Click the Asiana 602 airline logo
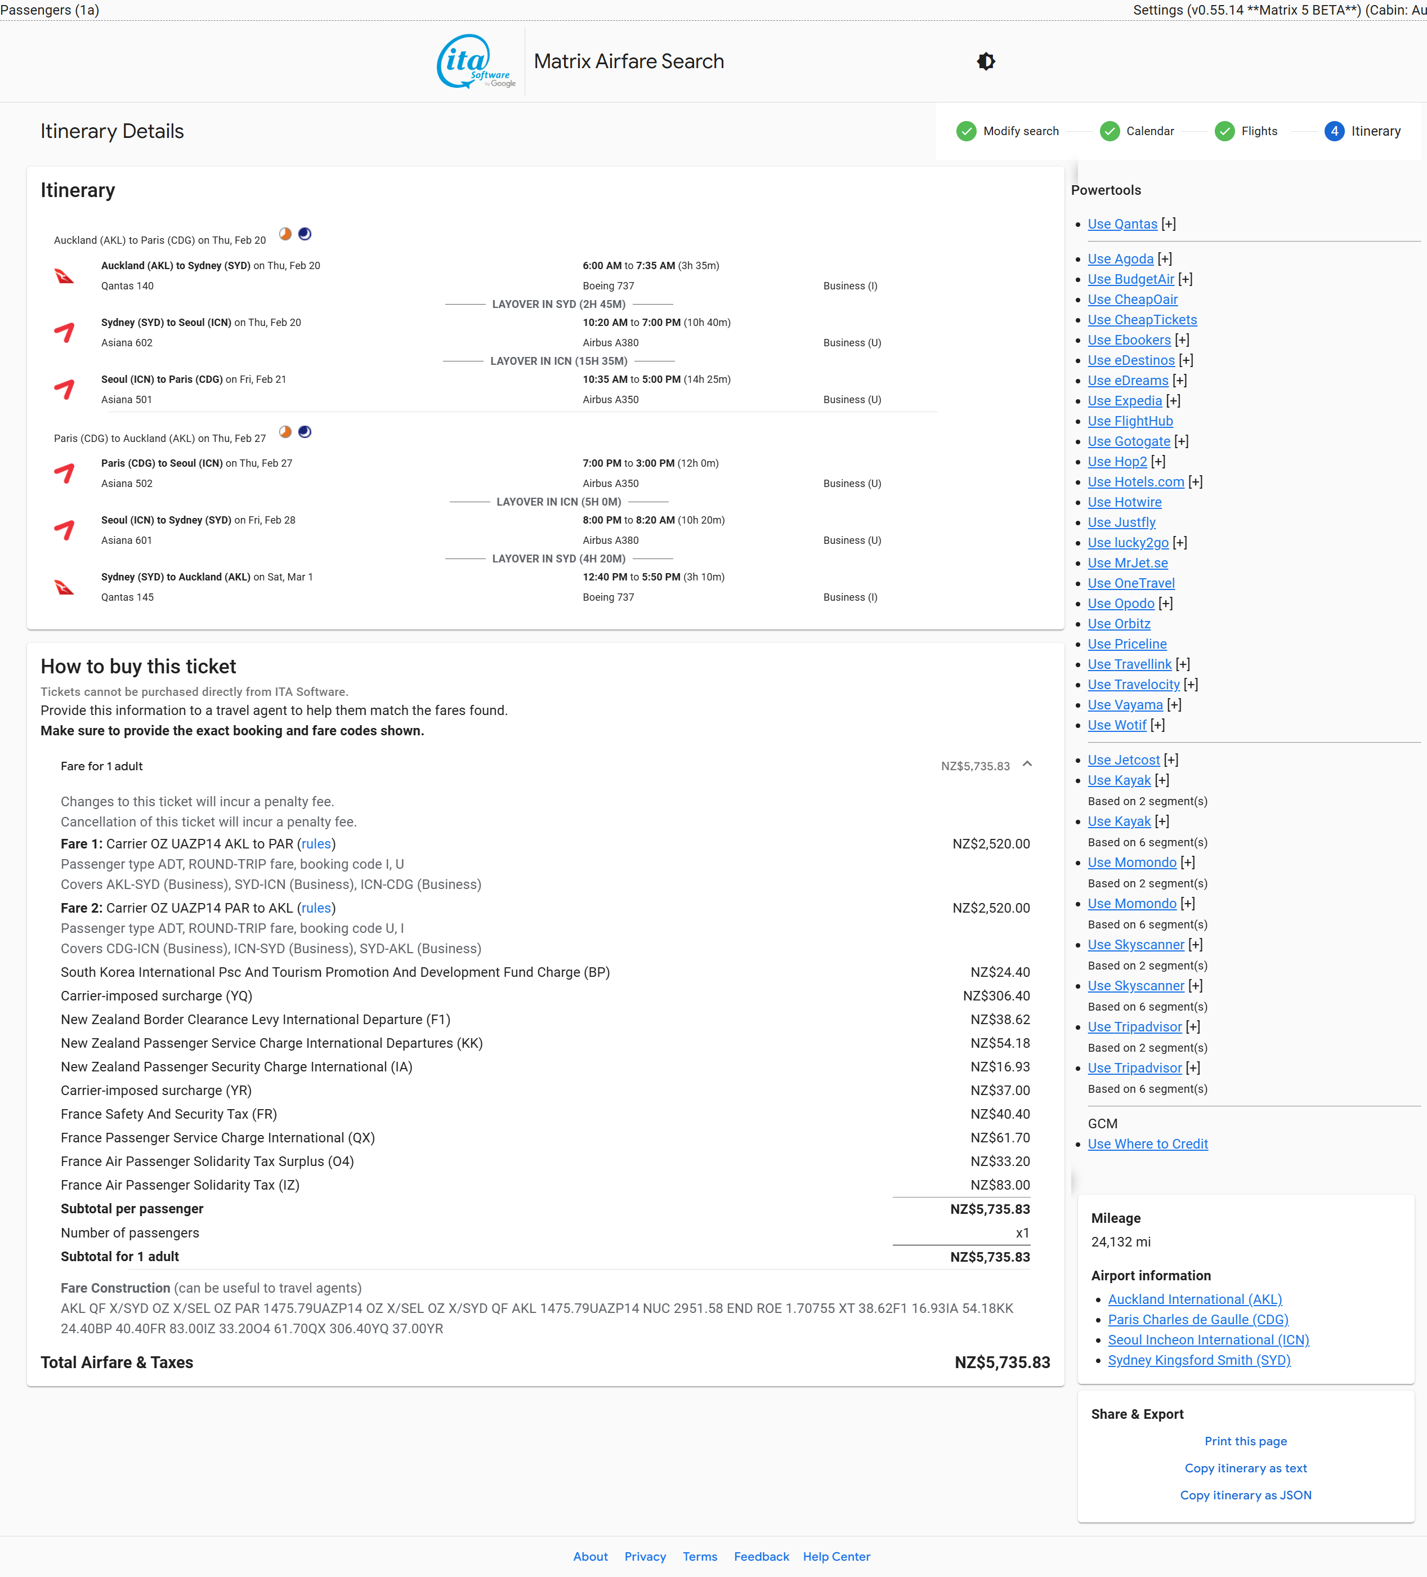 click(64, 332)
